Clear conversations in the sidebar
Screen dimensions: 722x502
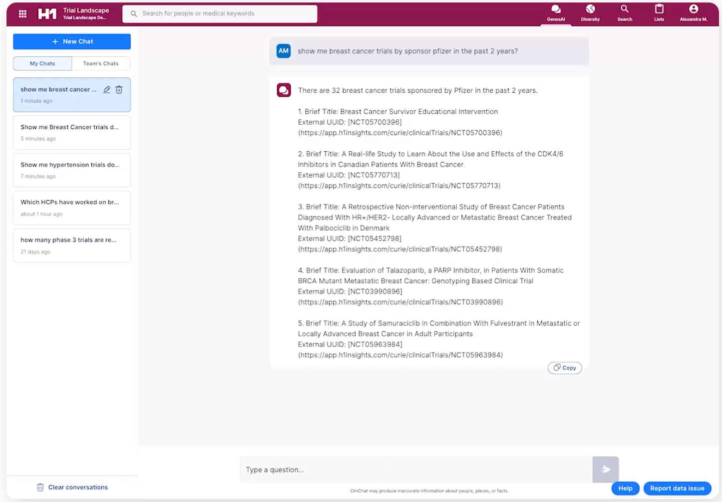coord(72,488)
